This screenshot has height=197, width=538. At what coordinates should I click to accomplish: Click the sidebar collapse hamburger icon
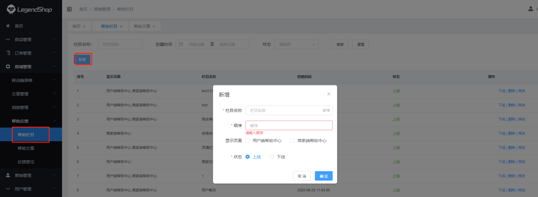pos(69,9)
